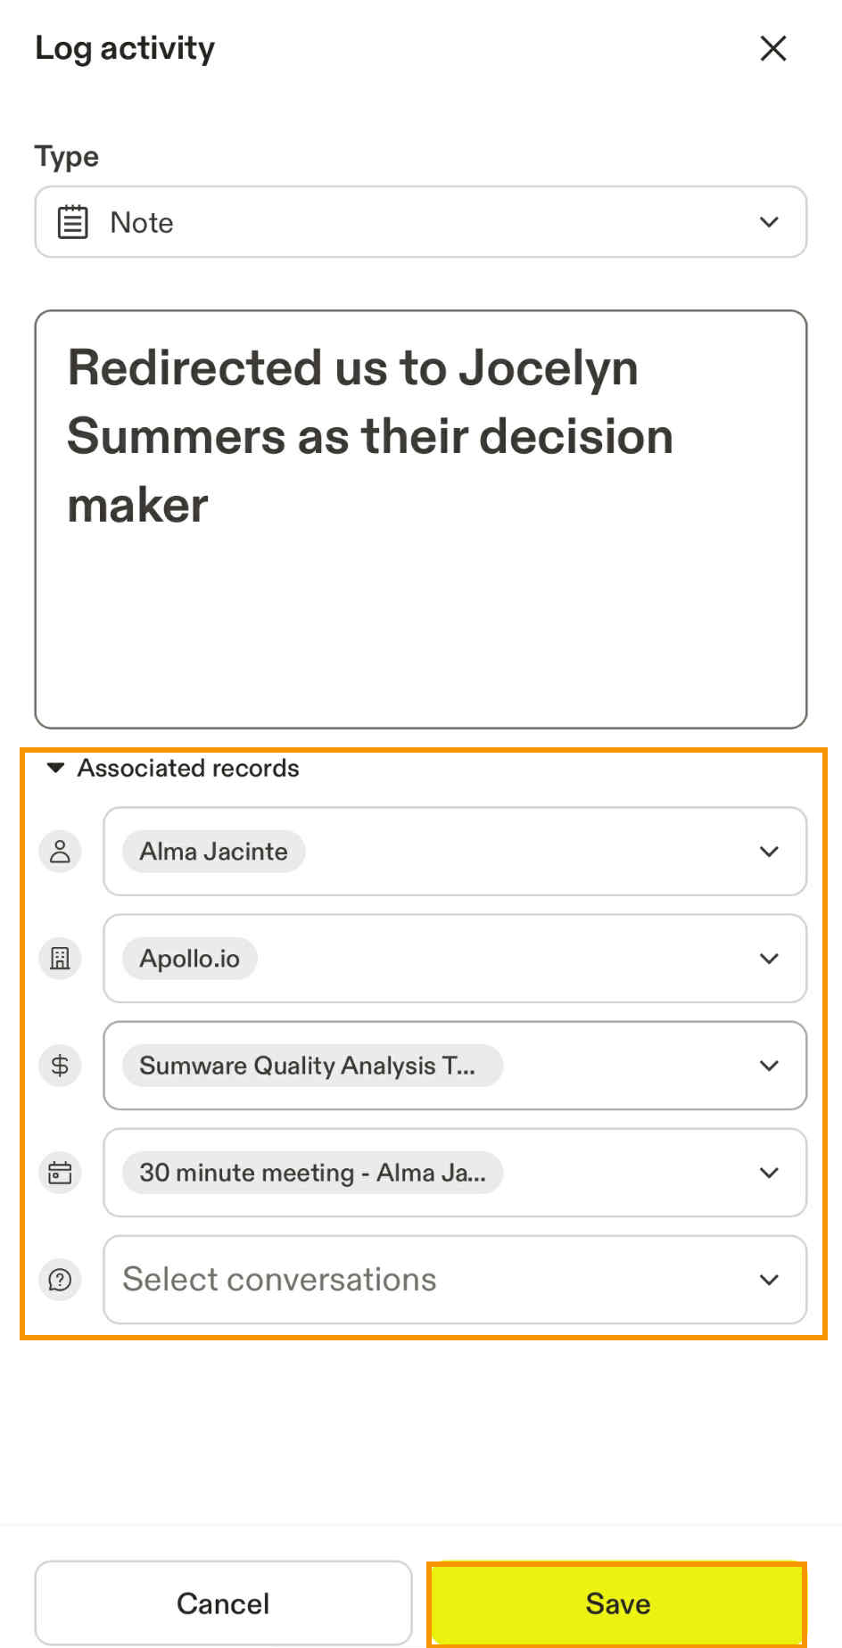Click the Cancel button
This screenshot has width=842, height=1648.
click(223, 1603)
